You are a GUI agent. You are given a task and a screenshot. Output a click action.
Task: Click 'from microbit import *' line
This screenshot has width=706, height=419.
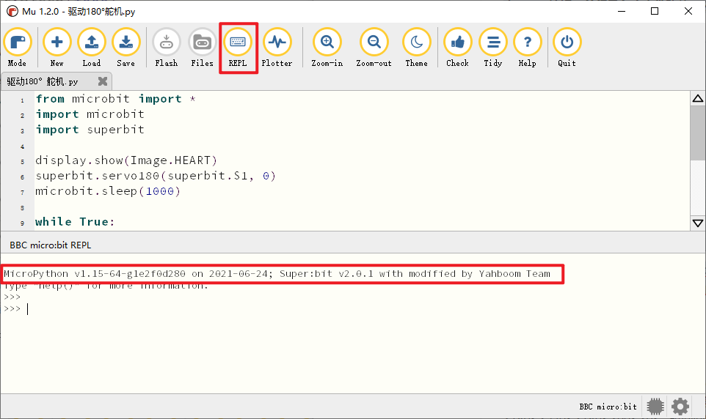point(116,99)
